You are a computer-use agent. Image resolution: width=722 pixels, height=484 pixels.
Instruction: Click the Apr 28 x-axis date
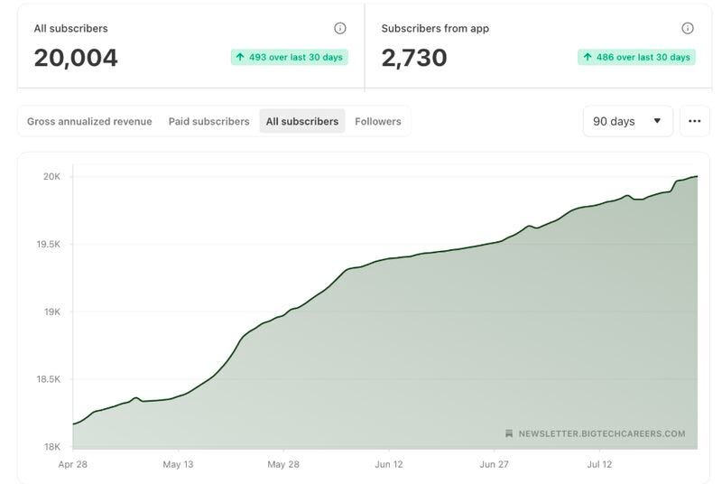[73, 464]
